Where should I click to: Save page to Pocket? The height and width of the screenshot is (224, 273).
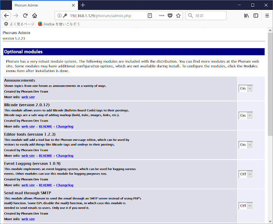click(x=170, y=16)
